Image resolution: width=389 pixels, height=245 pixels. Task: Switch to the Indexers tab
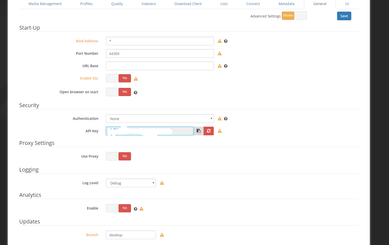[x=149, y=4]
